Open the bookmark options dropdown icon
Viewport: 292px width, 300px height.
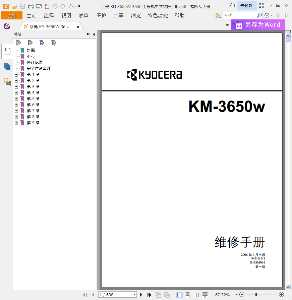click(54, 43)
